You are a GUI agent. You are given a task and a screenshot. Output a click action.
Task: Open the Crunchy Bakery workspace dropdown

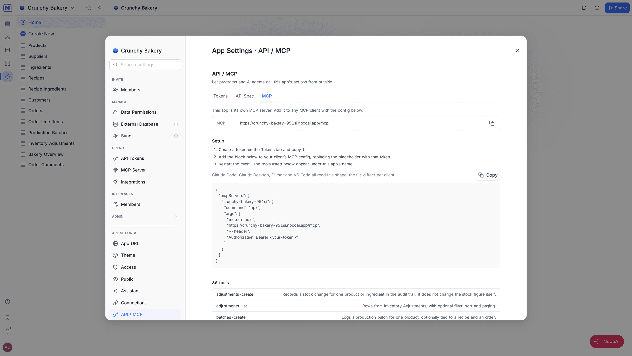[x=47, y=8]
